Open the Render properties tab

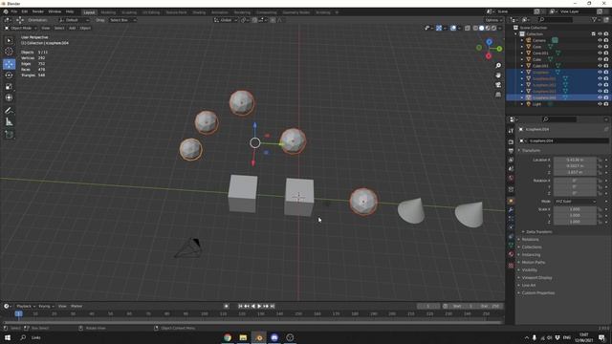click(x=511, y=142)
